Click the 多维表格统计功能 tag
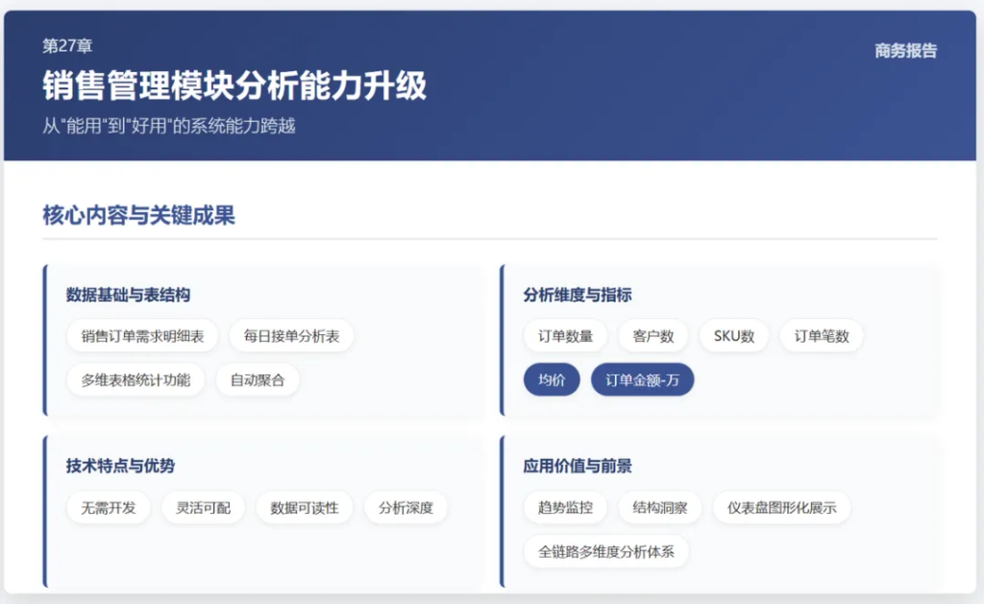 [x=135, y=380]
